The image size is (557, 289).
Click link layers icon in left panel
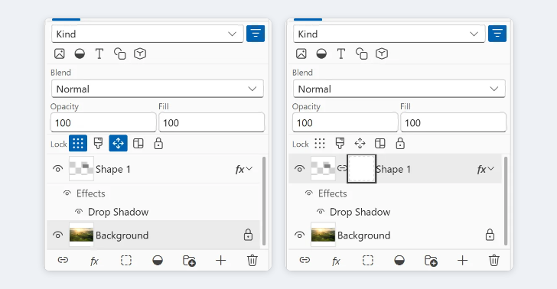click(x=63, y=260)
